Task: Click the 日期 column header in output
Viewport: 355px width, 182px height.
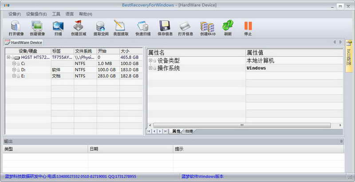Action: coord(130,149)
